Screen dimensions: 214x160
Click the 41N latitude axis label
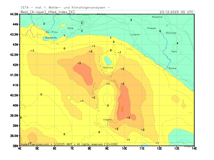(x=15, y=85)
